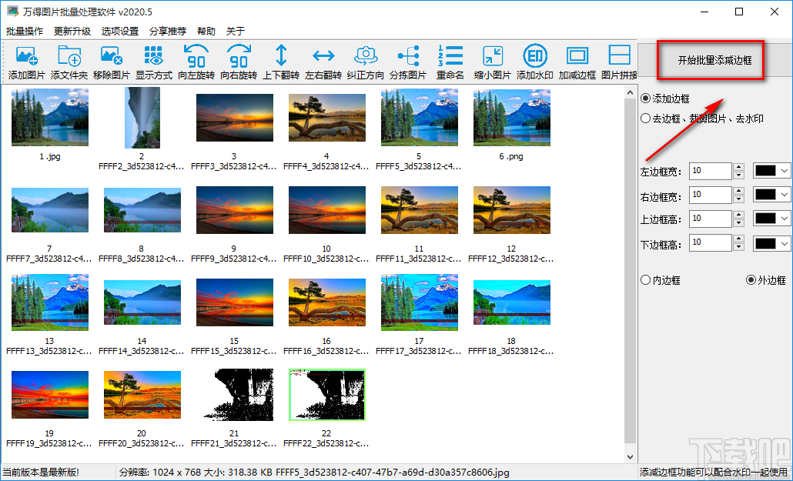This screenshot has height=481, width=793.
Task: Click the 左边框宽 number input field
Action: (711, 171)
